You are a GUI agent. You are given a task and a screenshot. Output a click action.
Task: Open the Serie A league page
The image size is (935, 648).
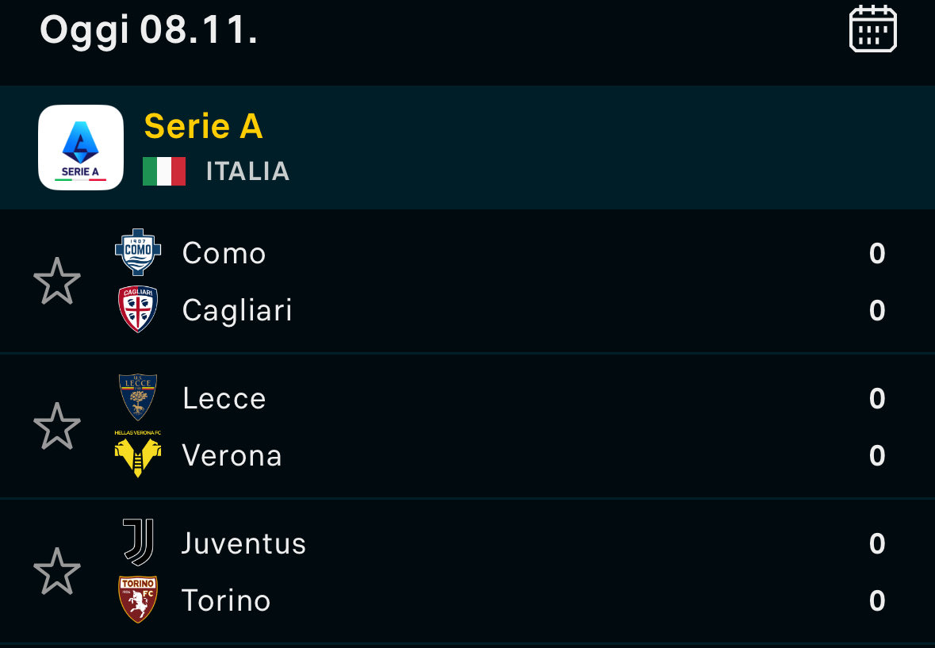203,126
